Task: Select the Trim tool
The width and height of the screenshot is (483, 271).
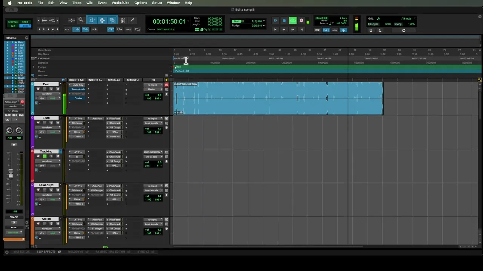Action: click(x=92, y=20)
